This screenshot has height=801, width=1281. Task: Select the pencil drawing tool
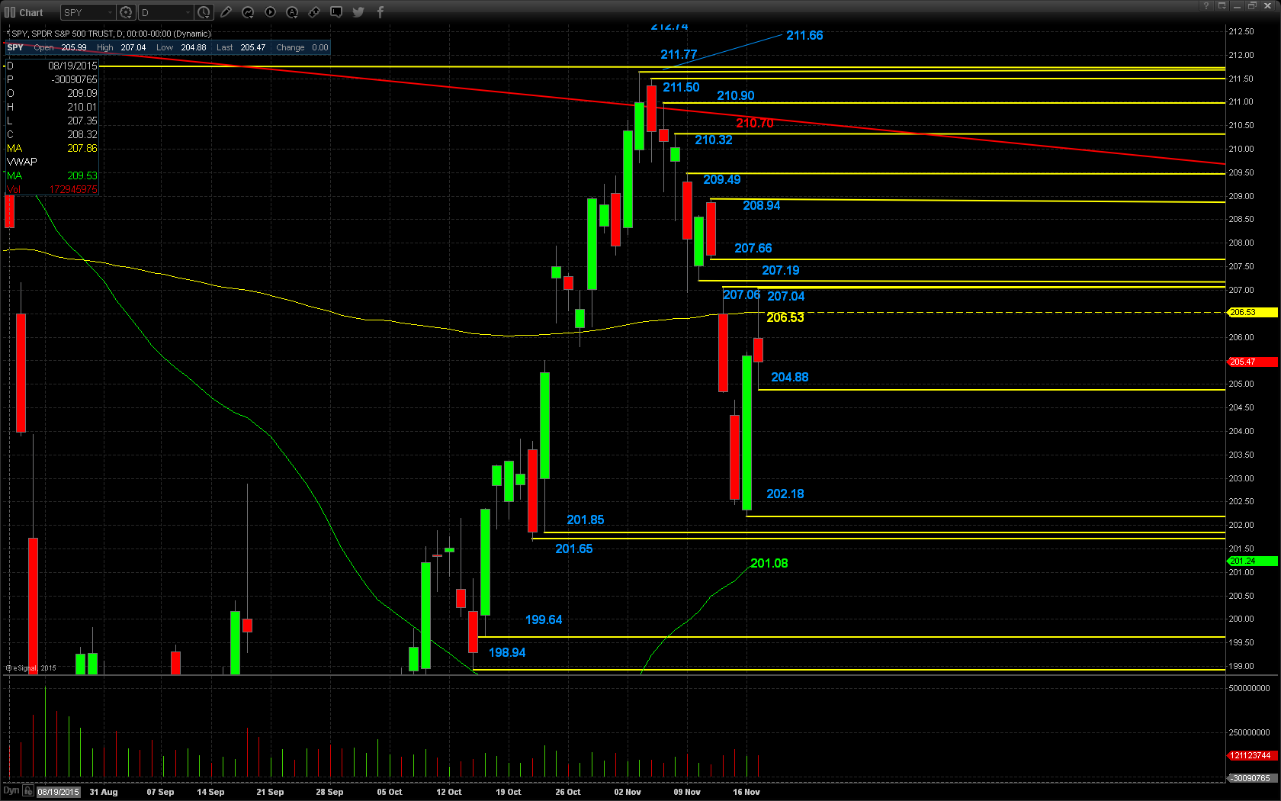click(x=226, y=12)
